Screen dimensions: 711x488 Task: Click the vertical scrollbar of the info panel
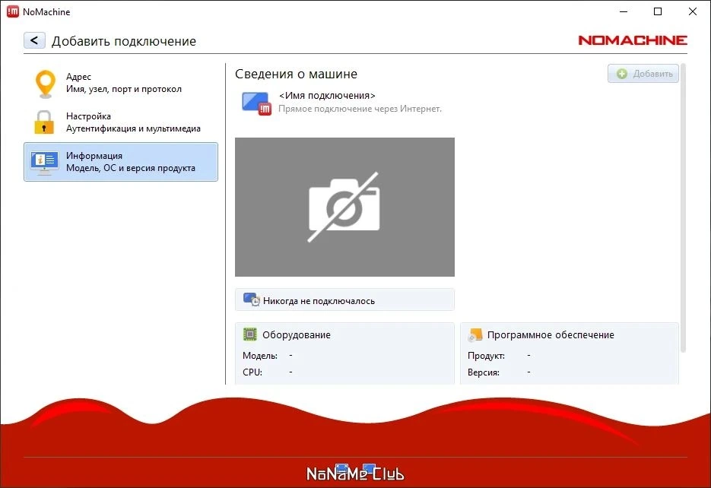683,208
